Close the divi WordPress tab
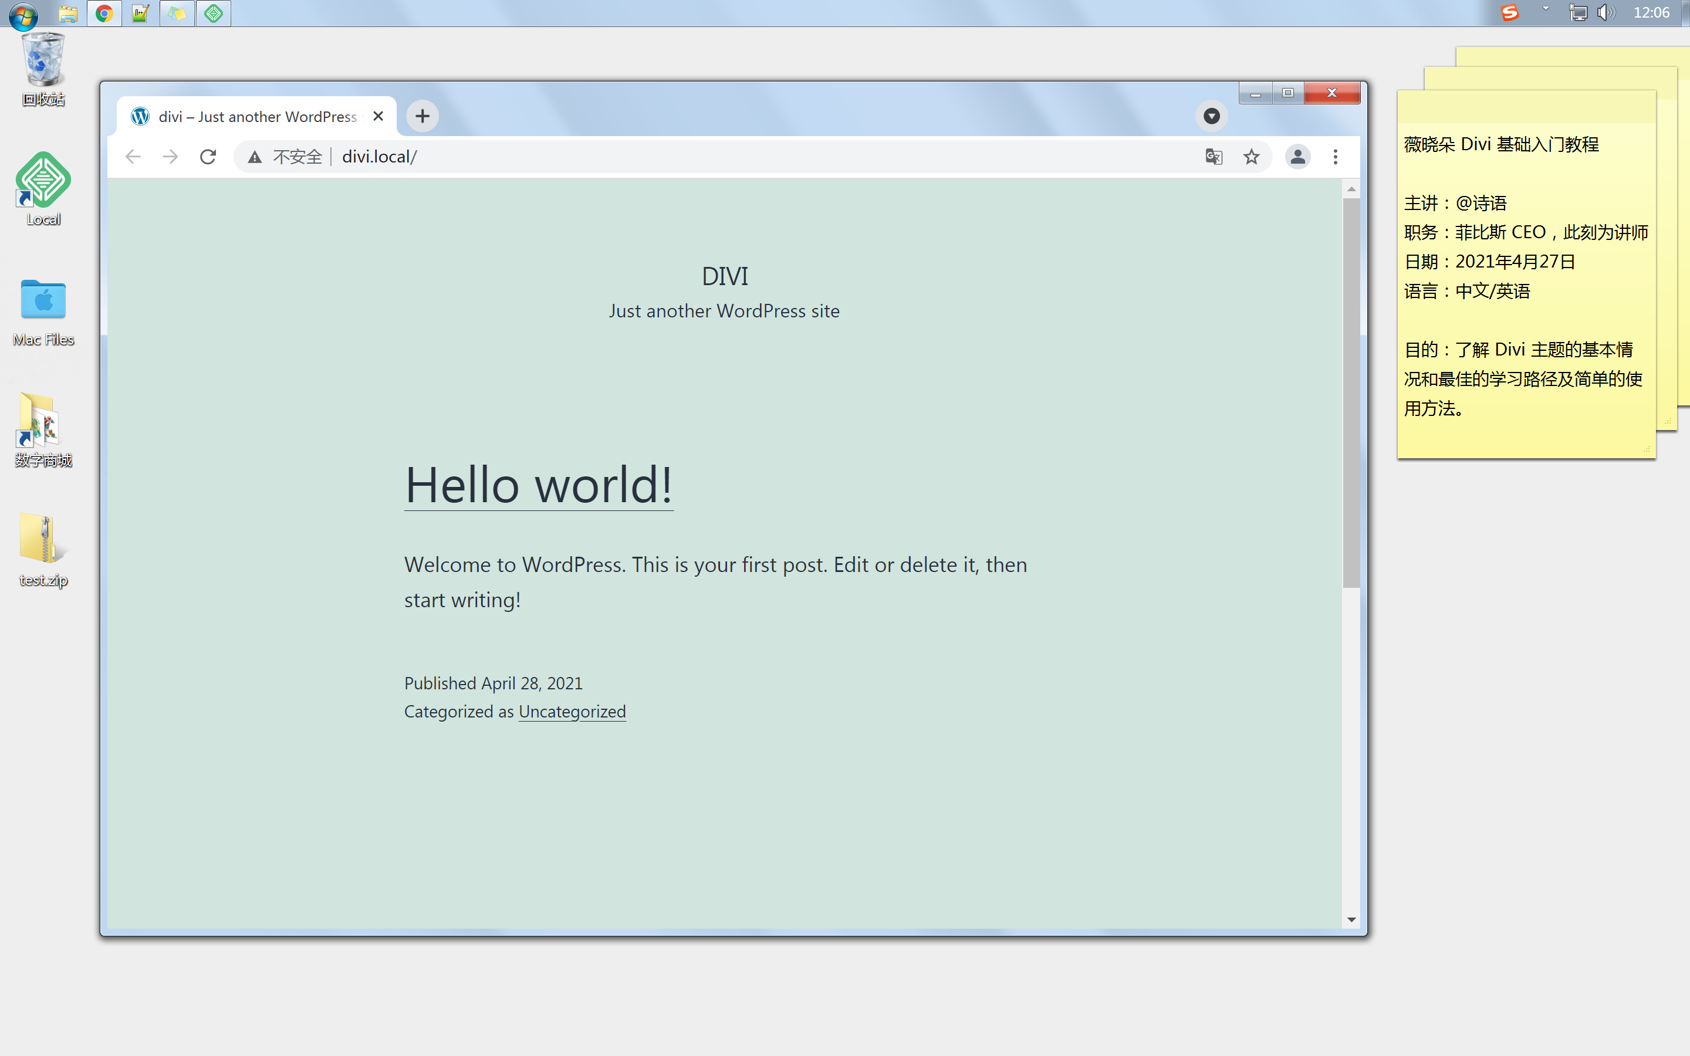1690x1056 pixels. click(378, 116)
